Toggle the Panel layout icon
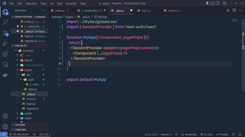Screen dimensions: 245x137 coord(213,3)
